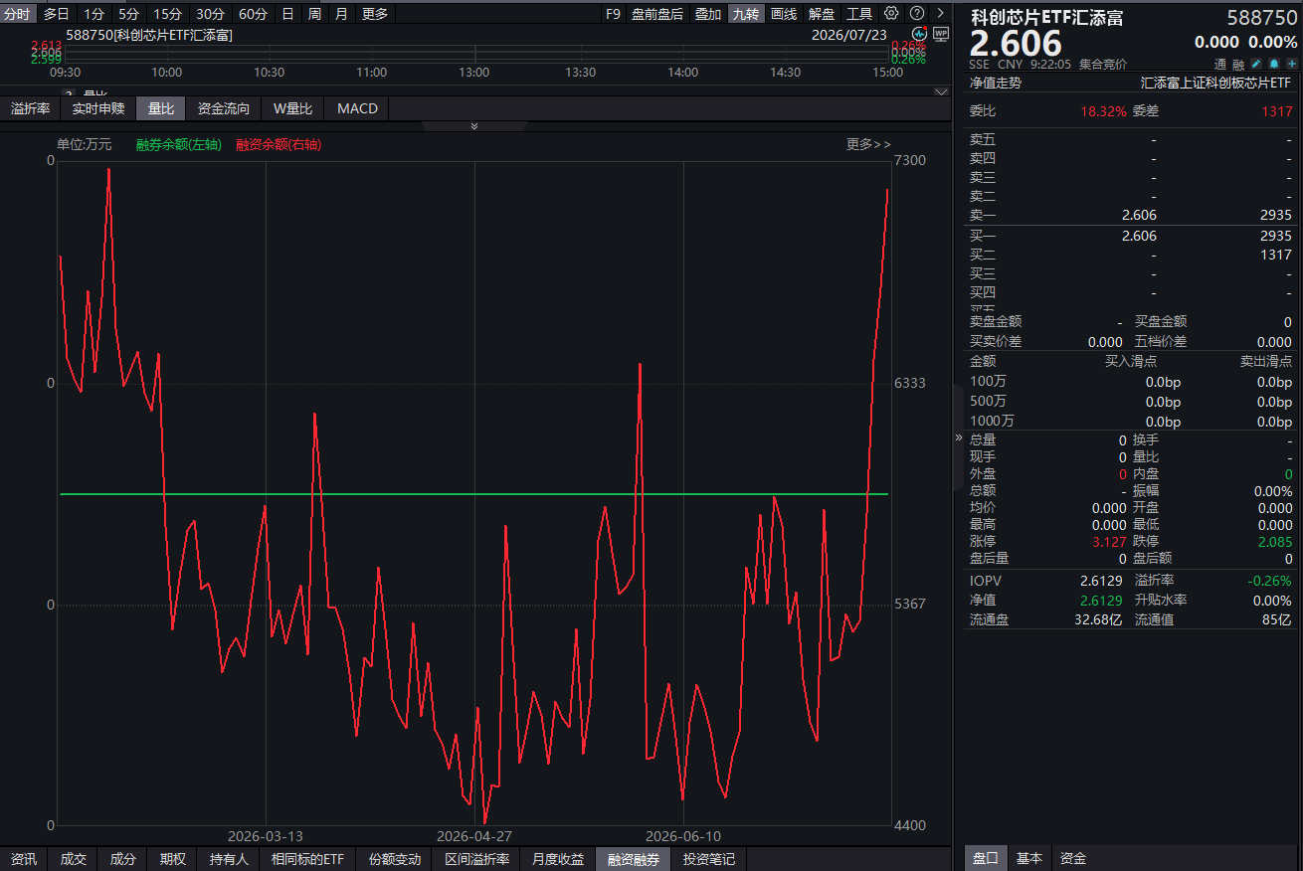Toggle the 九转 indicator button
This screenshot has height=871, width=1303.
click(x=746, y=13)
